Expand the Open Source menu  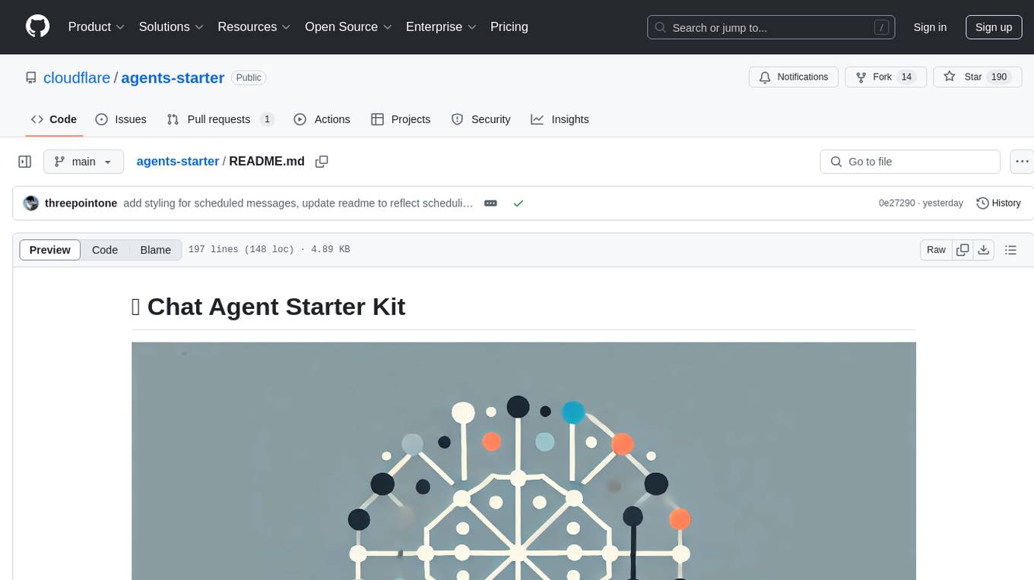348,27
